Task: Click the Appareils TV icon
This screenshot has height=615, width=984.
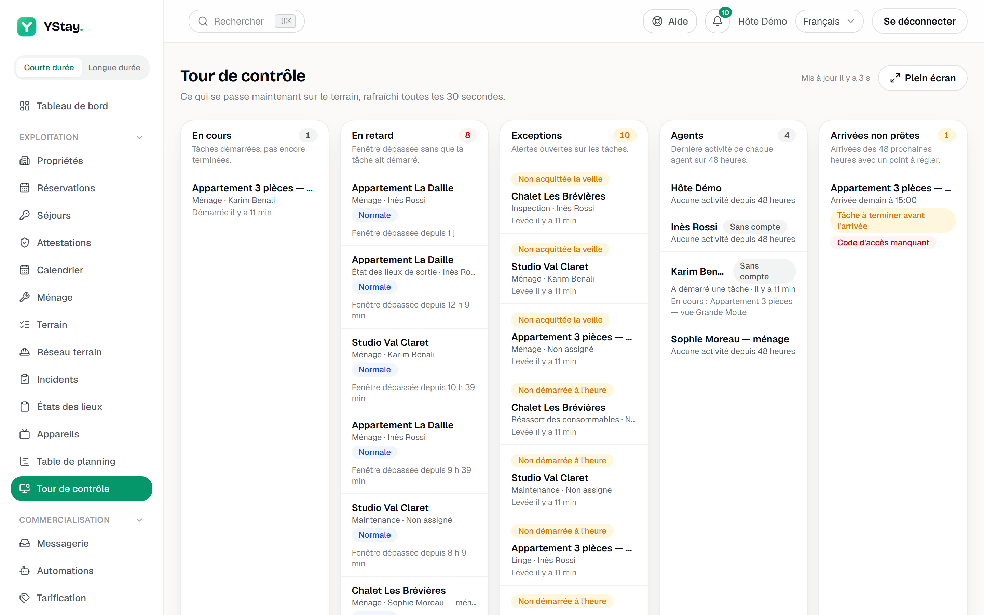Action: [24, 434]
